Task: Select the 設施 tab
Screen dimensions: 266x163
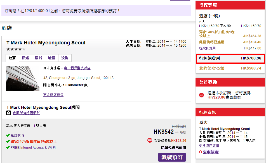Action: click(x=65, y=58)
